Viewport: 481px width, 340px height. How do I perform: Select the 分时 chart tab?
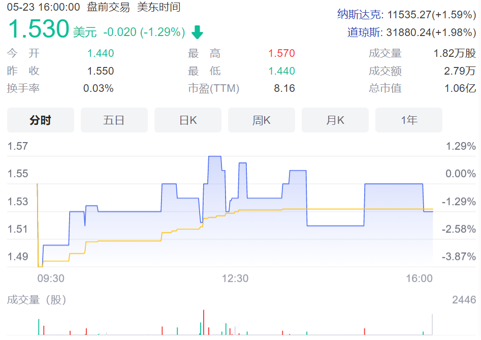41,120
